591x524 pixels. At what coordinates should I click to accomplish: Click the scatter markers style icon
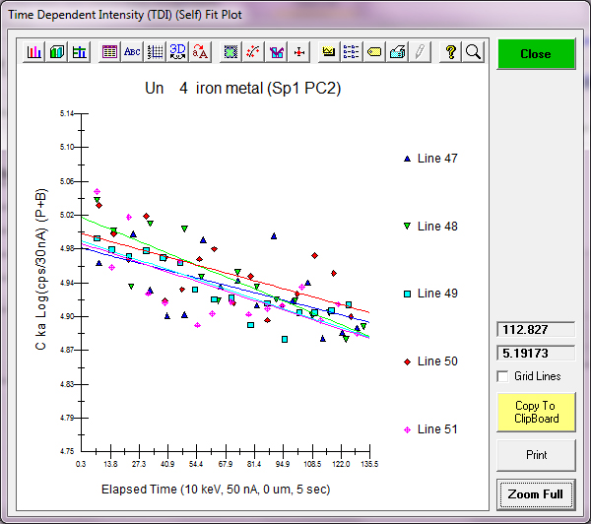pos(254,52)
